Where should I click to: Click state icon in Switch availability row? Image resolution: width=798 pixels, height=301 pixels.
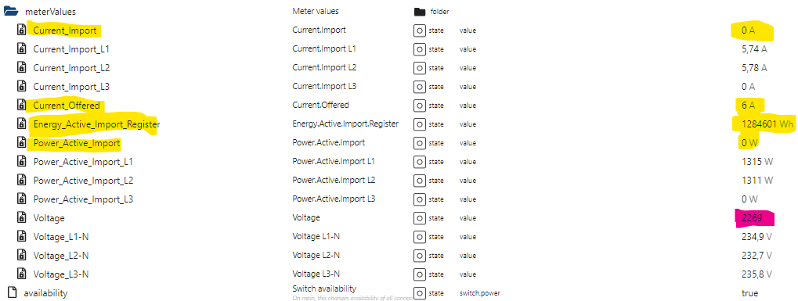(x=419, y=293)
